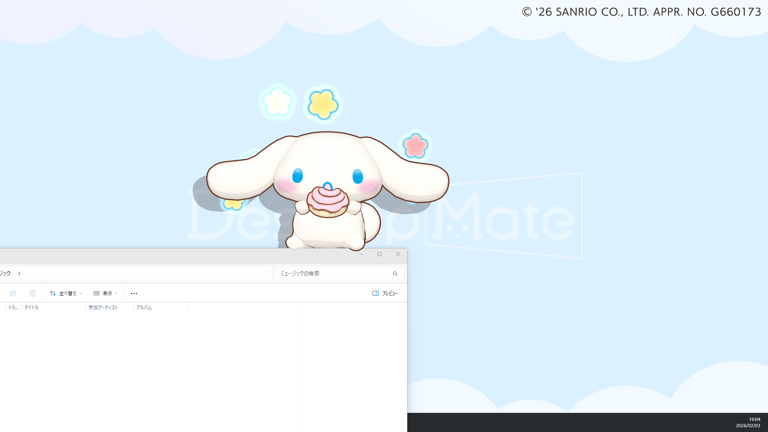Toggle the preview pane with プレビュー
Image resolution: width=768 pixels, height=432 pixels.
(389, 293)
